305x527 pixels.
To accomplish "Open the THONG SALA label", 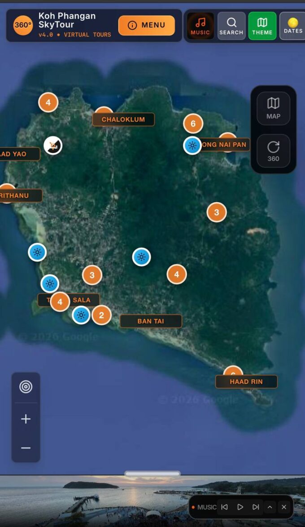I will click(69, 300).
